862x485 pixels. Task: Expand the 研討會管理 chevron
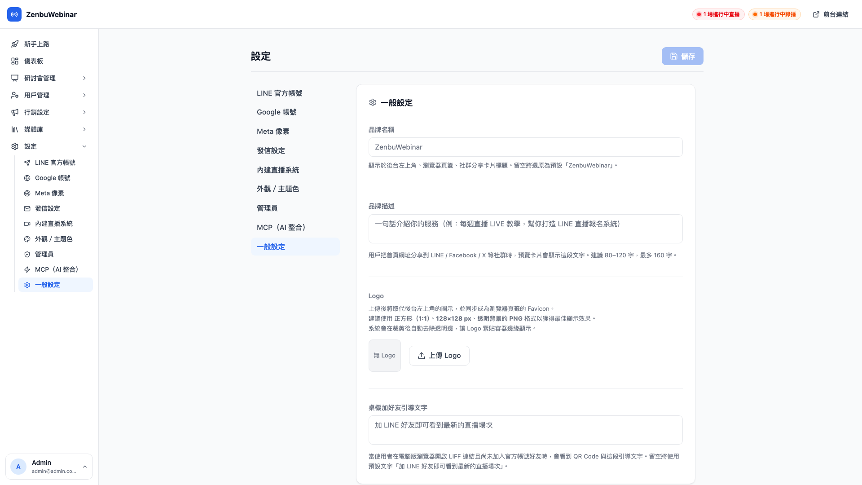pos(84,78)
